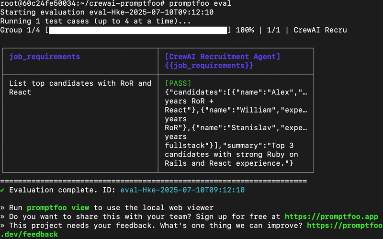Click the cyan evaluation ID after 'ID:'

point(182,190)
